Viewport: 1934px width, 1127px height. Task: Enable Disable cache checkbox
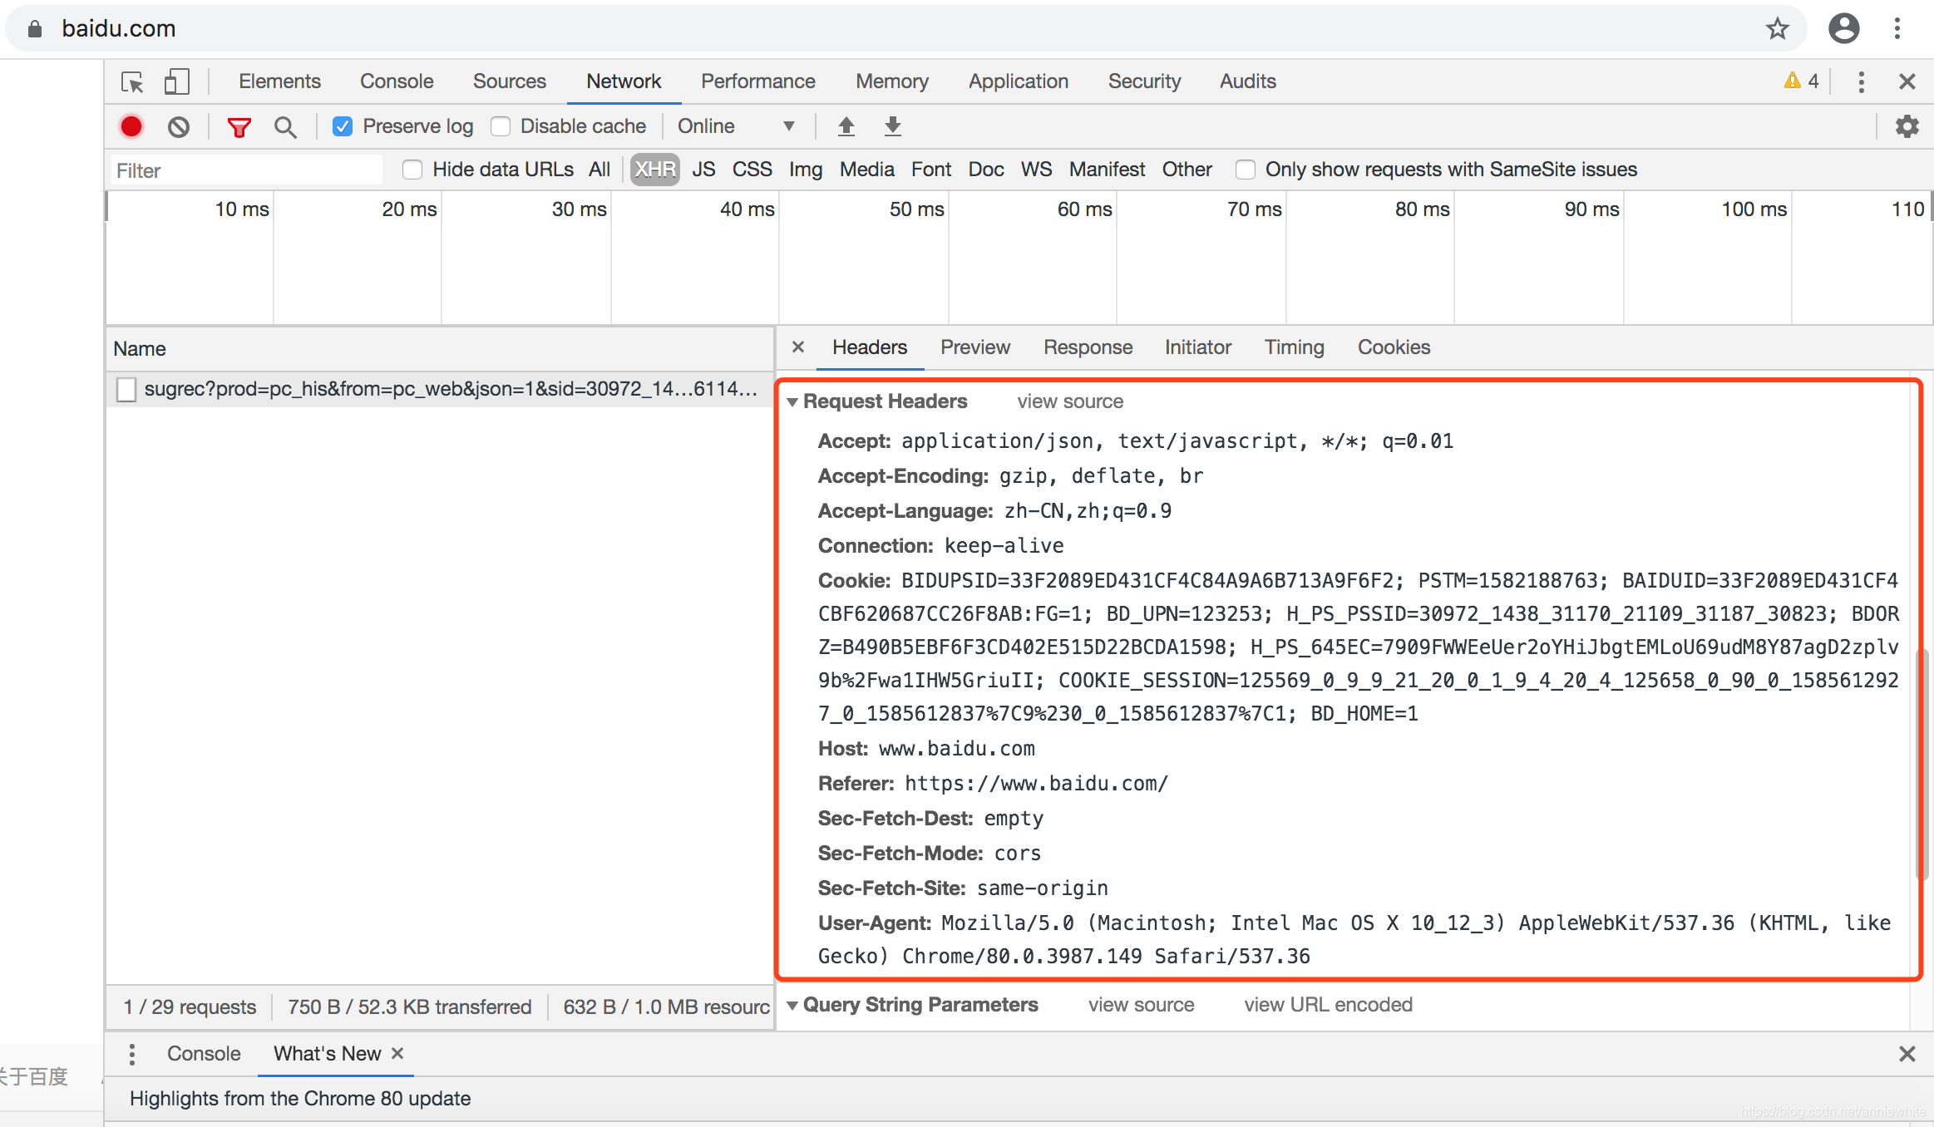point(500,126)
